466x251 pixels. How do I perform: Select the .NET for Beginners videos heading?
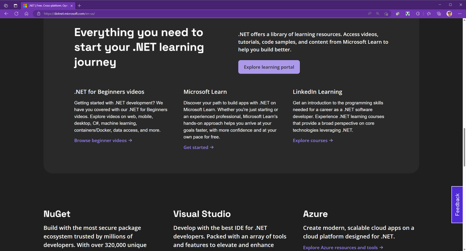(109, 92)
